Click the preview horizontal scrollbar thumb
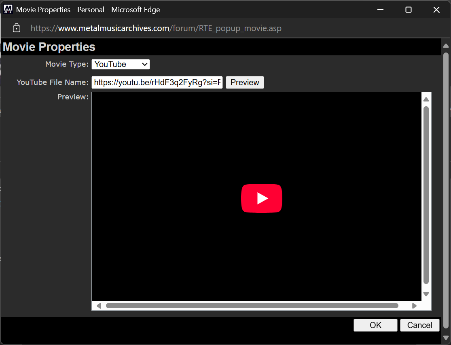Screen dimensions: 451x345 (x=252, y=306)
